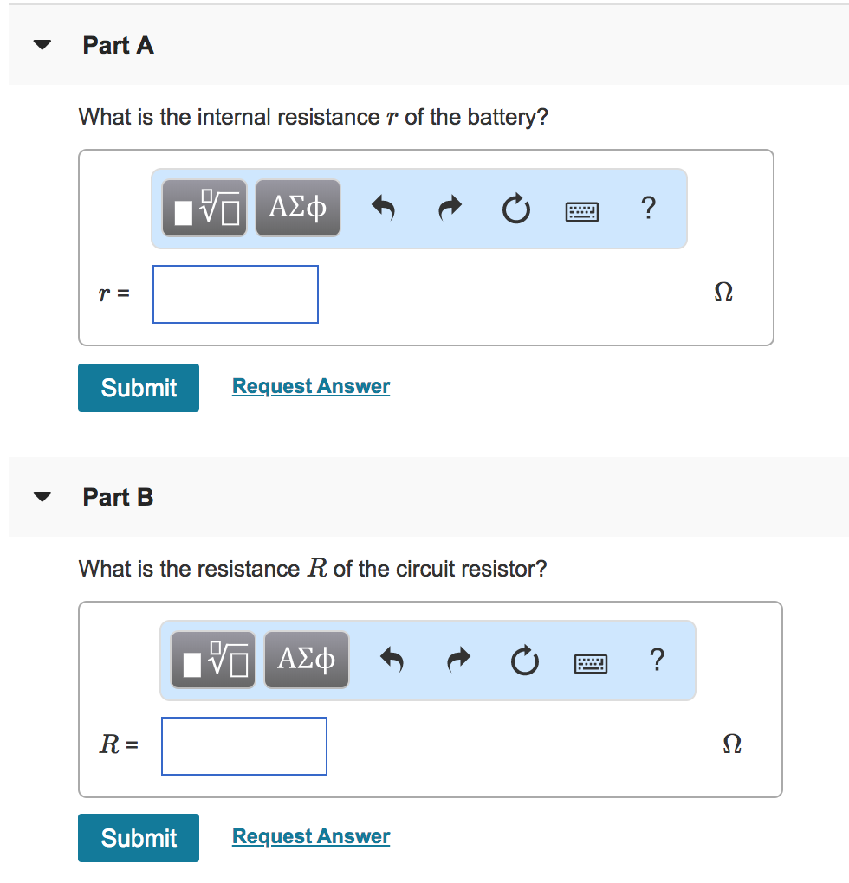
Task: Redo edit in Part B toolbar
Action: (458, 660)
